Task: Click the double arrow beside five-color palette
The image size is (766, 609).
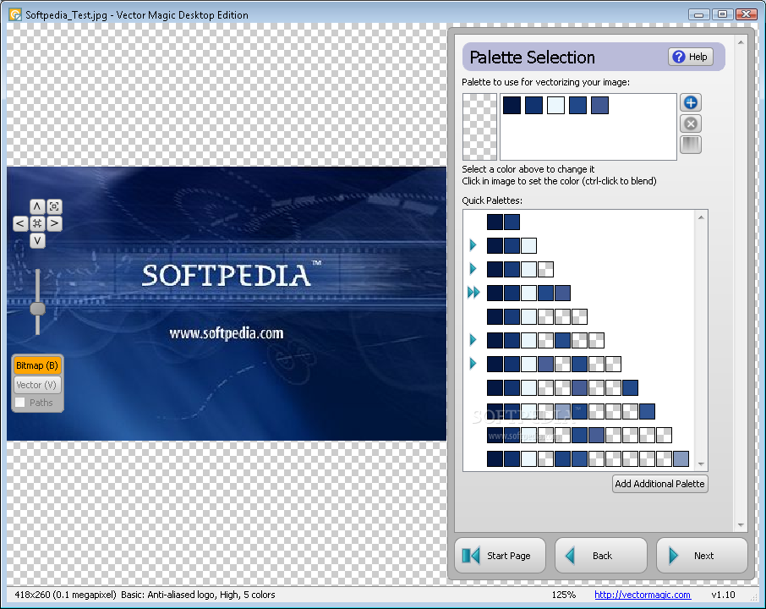Action: 473,293
